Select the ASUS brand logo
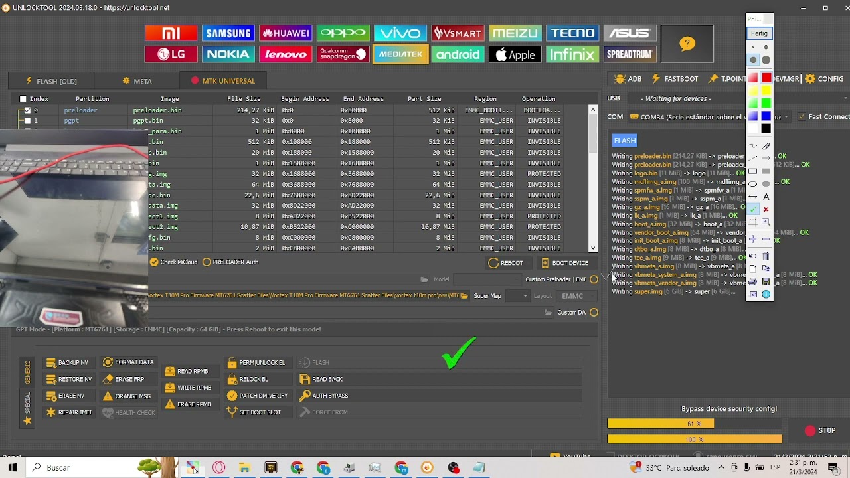This screenshot has height=478, width=850. [x=630, y=33]
